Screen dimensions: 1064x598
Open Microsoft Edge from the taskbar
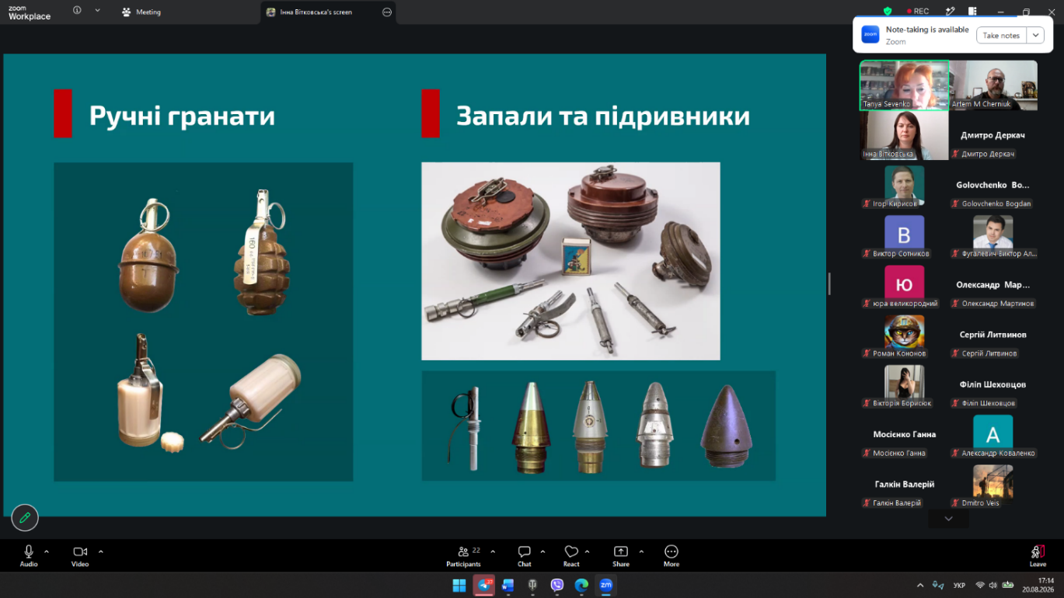(581, 585)
